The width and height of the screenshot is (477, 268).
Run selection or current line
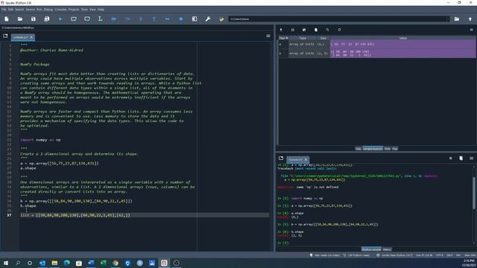pos(100,19)
